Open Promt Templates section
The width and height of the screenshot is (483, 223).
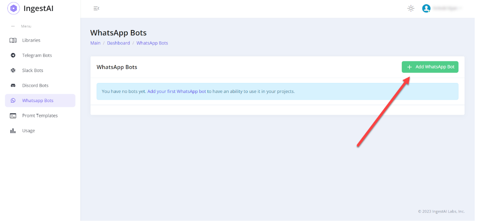pos(40,116)
